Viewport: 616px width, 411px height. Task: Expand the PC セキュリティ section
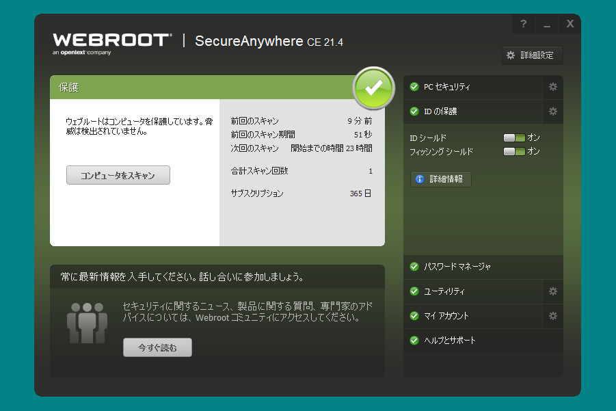473,87
